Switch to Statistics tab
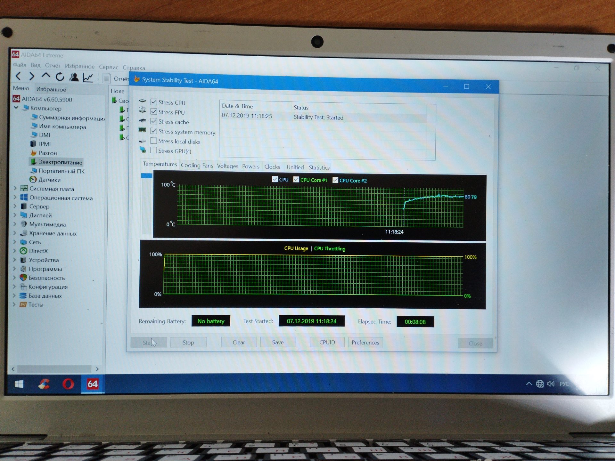Image resolution: width=615 pixels, height=461 pixels. coord(319,167)
